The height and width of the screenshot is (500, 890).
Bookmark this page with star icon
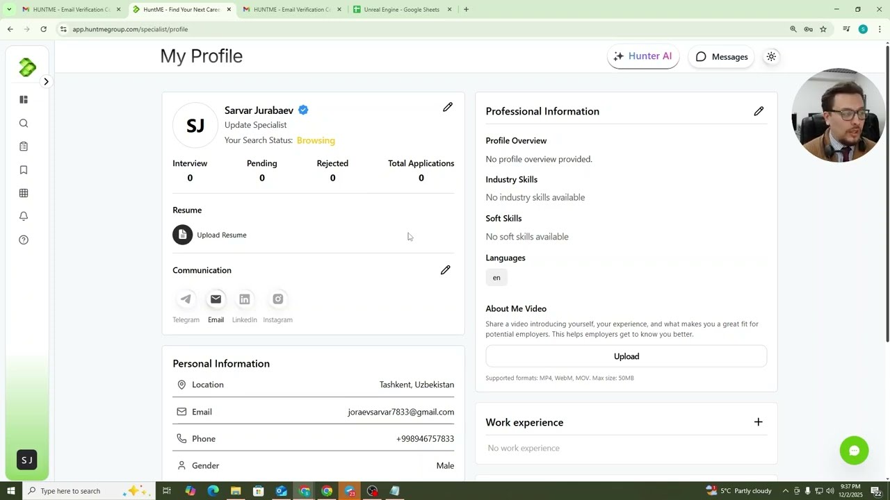coord(823,29)
